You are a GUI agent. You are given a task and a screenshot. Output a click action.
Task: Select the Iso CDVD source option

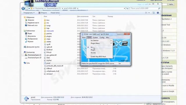coord(100,47)
